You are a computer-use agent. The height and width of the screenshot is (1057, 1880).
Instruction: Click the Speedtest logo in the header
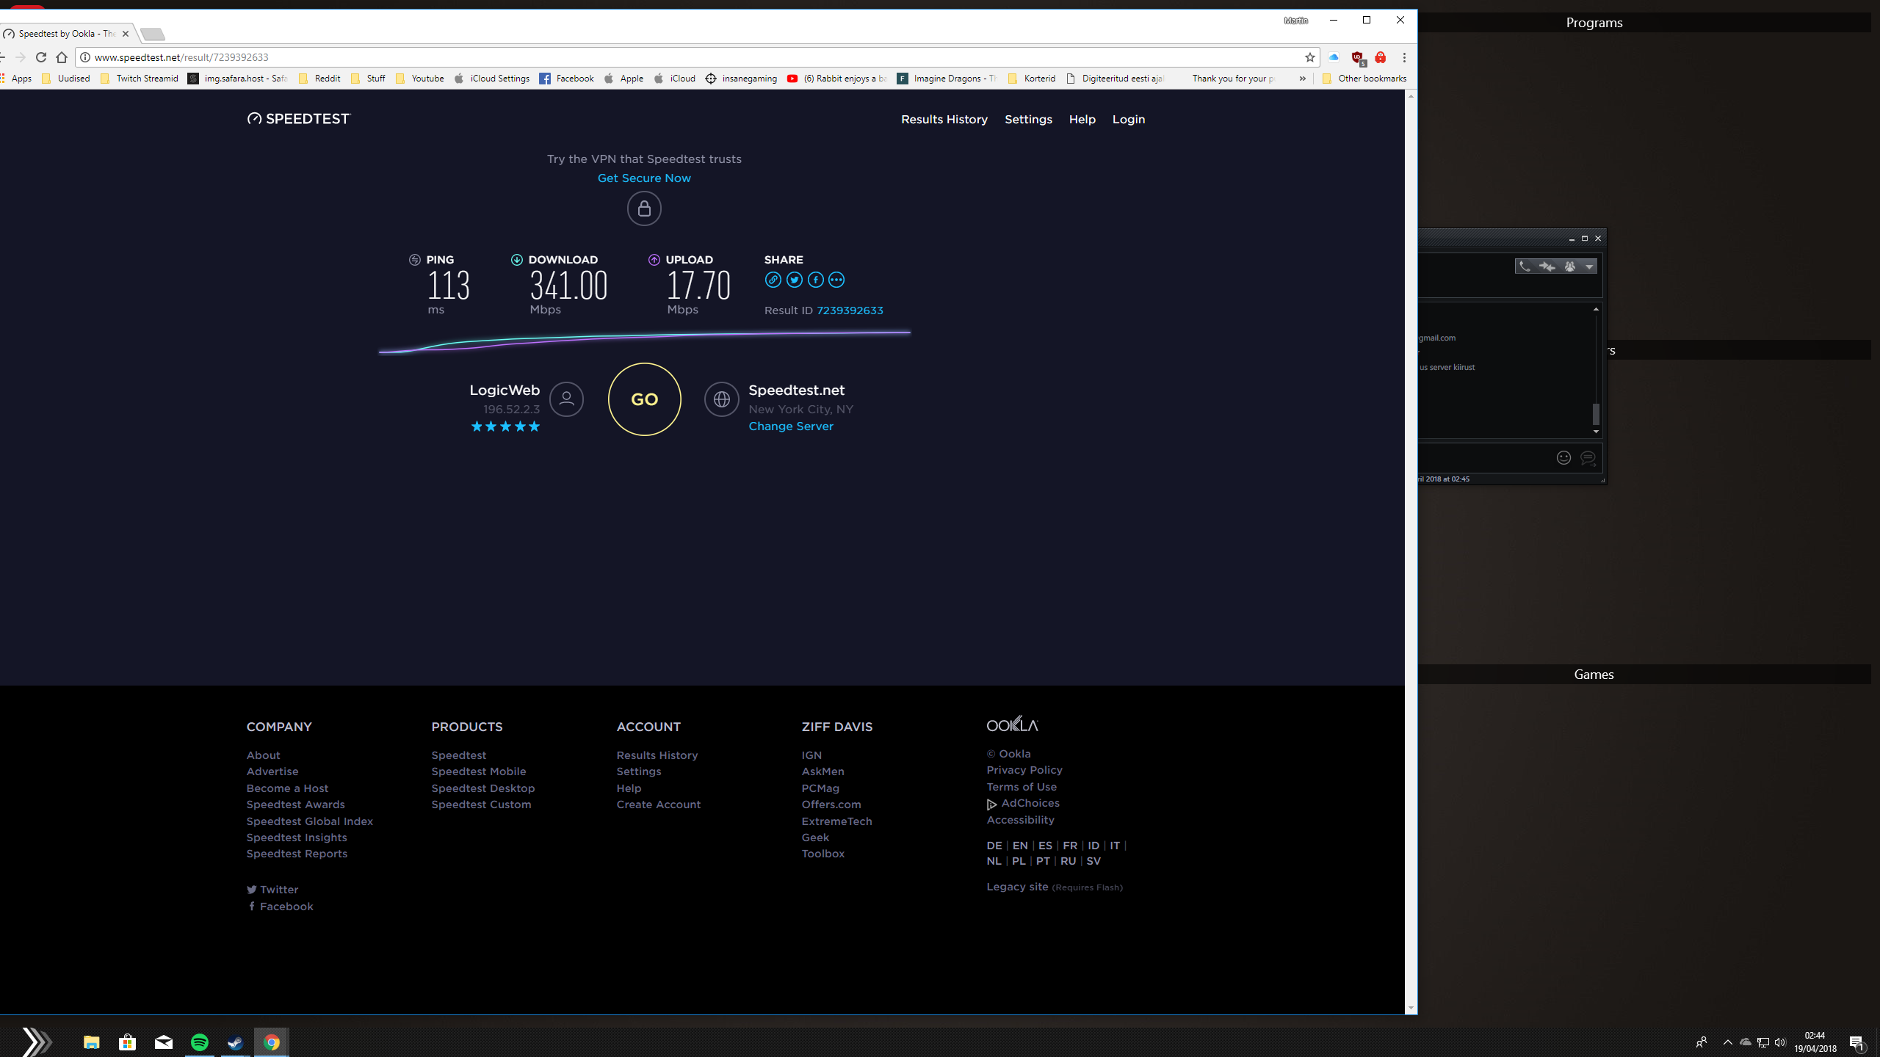(299, 119)
